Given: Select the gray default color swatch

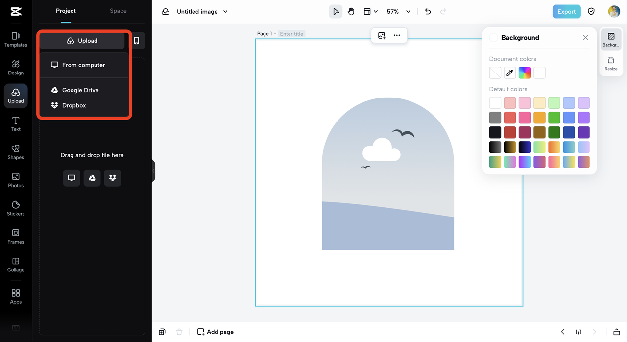Looking at the screenshot, I should pos(495,118).
